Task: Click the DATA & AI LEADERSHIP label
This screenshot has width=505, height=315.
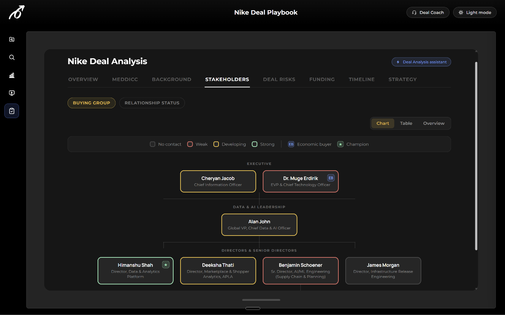Action: [x=259, y=207]
